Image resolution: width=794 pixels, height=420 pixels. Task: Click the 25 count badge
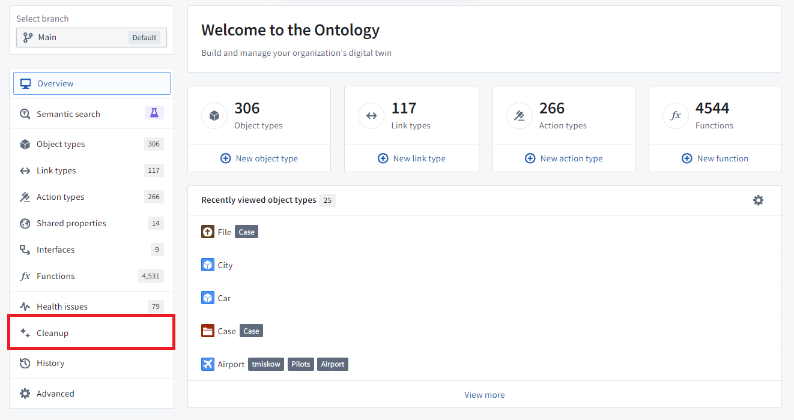coord(328,200)
